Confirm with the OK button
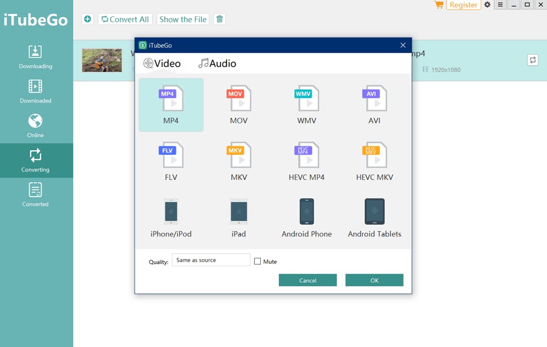This screenshot has width=547, height=347. click(x=374, y=280)
